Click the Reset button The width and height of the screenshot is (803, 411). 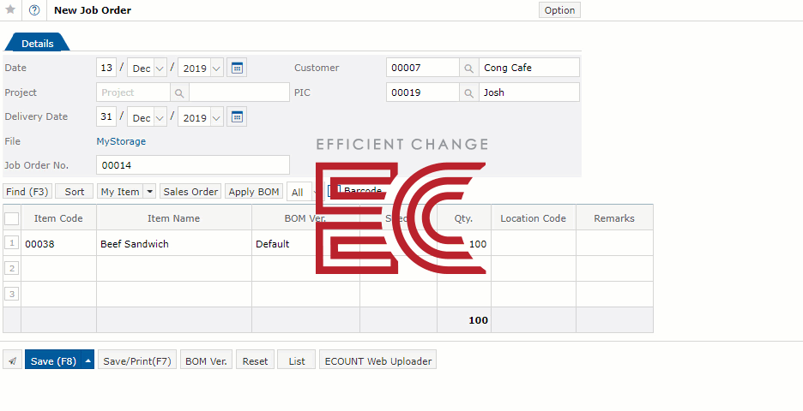pyautogui.click(x=255, y=360)
